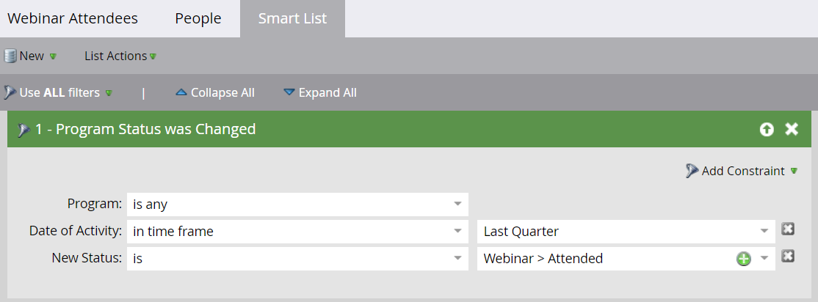Delete the Date of Activity constraint
Screen dimensions: 818x302
[788, 229]
